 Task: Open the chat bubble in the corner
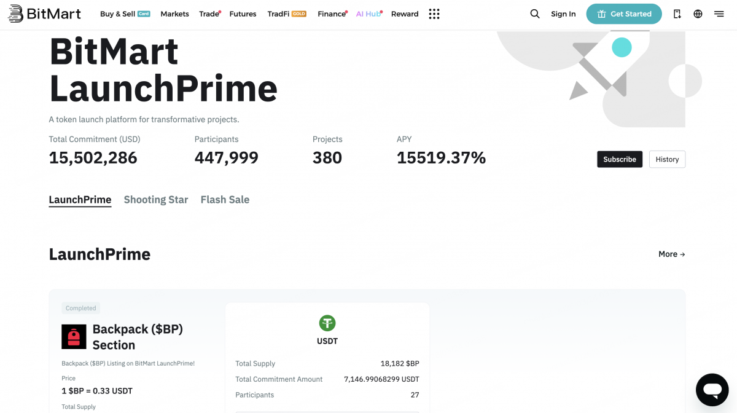click(712, 390)
